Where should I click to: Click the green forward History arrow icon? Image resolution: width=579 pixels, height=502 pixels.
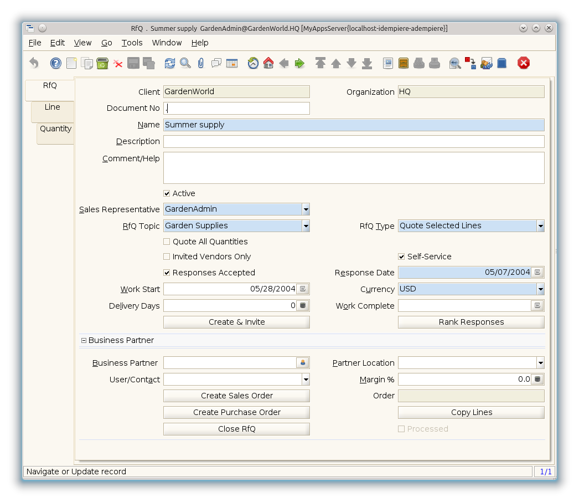coord(299,63)
